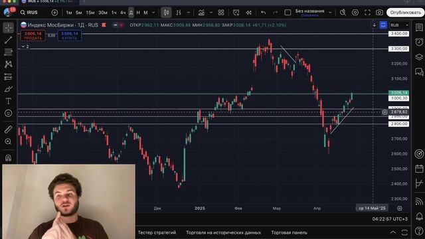Screen dimensions: 425x239
Task: Click the Опубликовать button
Action: click(x=405, y=13)
